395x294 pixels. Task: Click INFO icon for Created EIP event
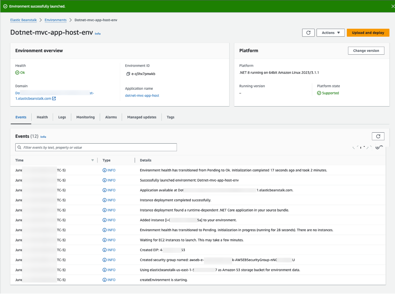click(x=105, y=250)
